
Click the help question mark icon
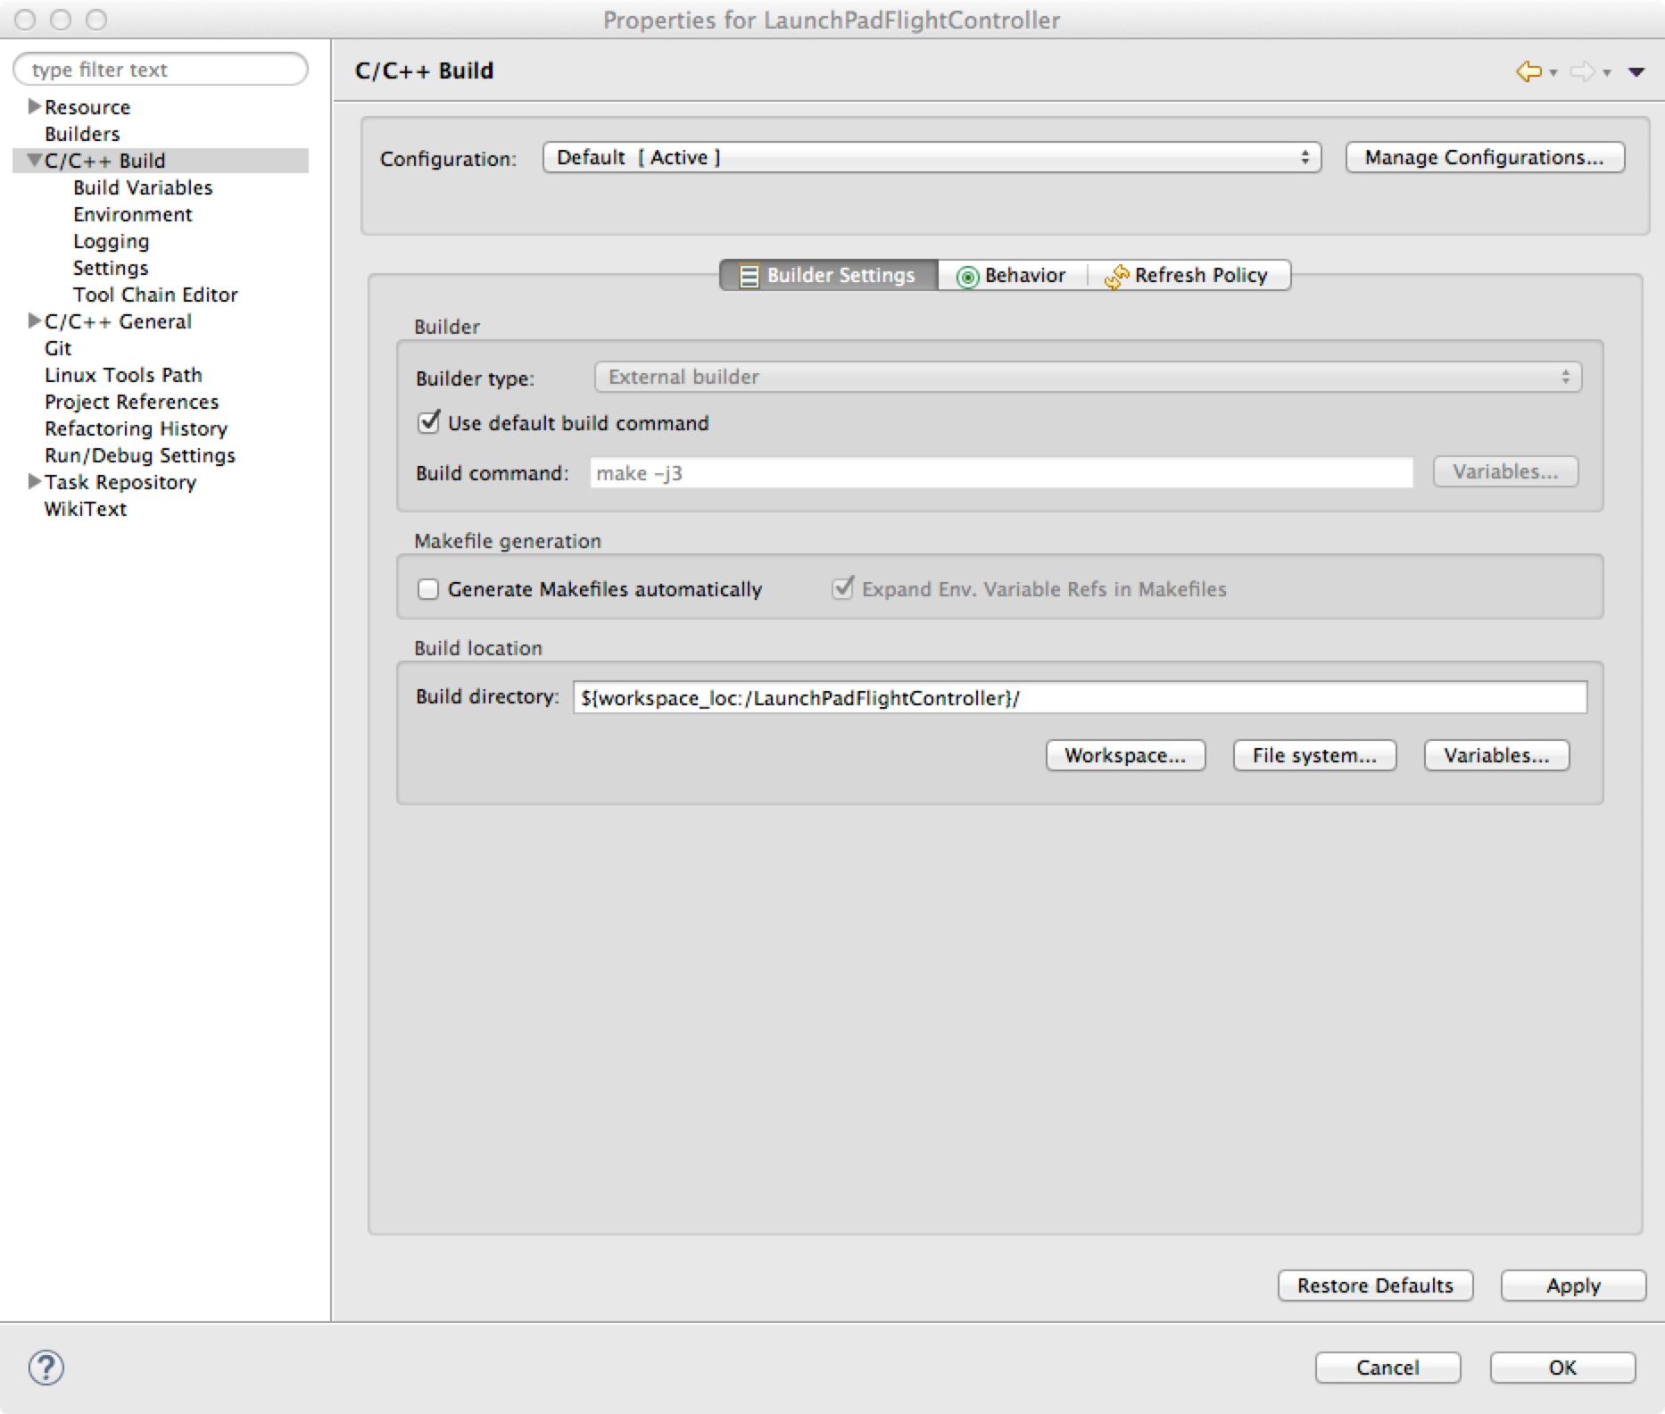point(46,1368)
